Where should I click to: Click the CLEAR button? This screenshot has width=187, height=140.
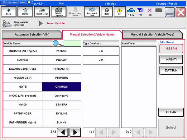[171, 112]
